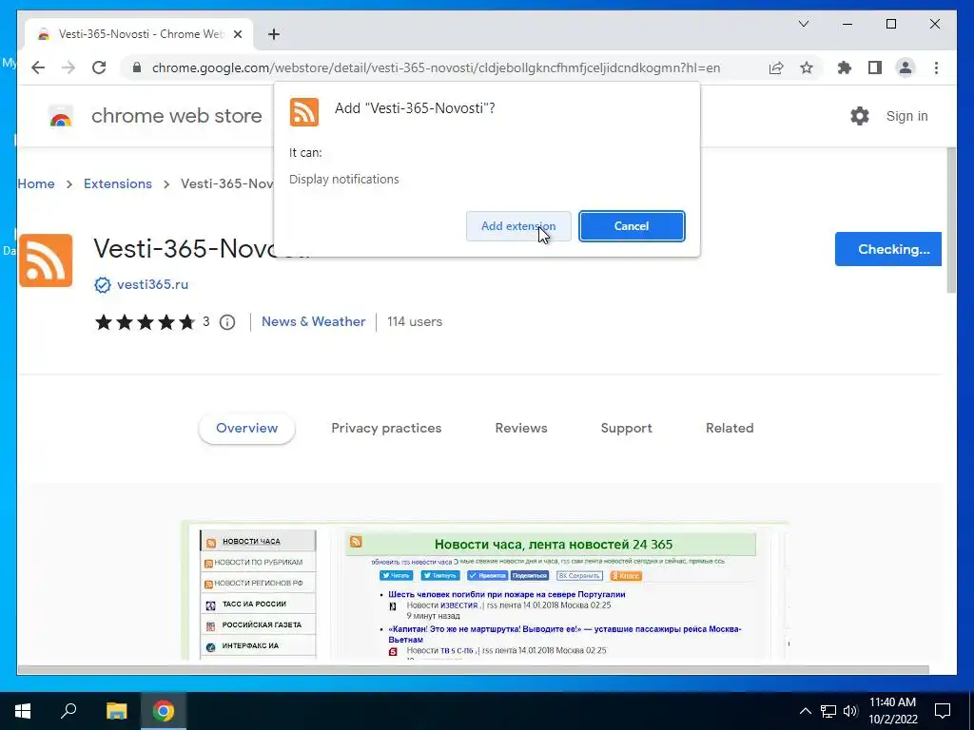Open Chrome's three-dot menu
The image size is (974, 730).
936,67
